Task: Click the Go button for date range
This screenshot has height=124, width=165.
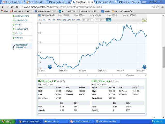Action: coord(109,20)
